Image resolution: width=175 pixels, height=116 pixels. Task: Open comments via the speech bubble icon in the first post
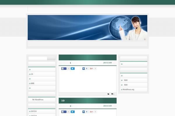point(112,94)
